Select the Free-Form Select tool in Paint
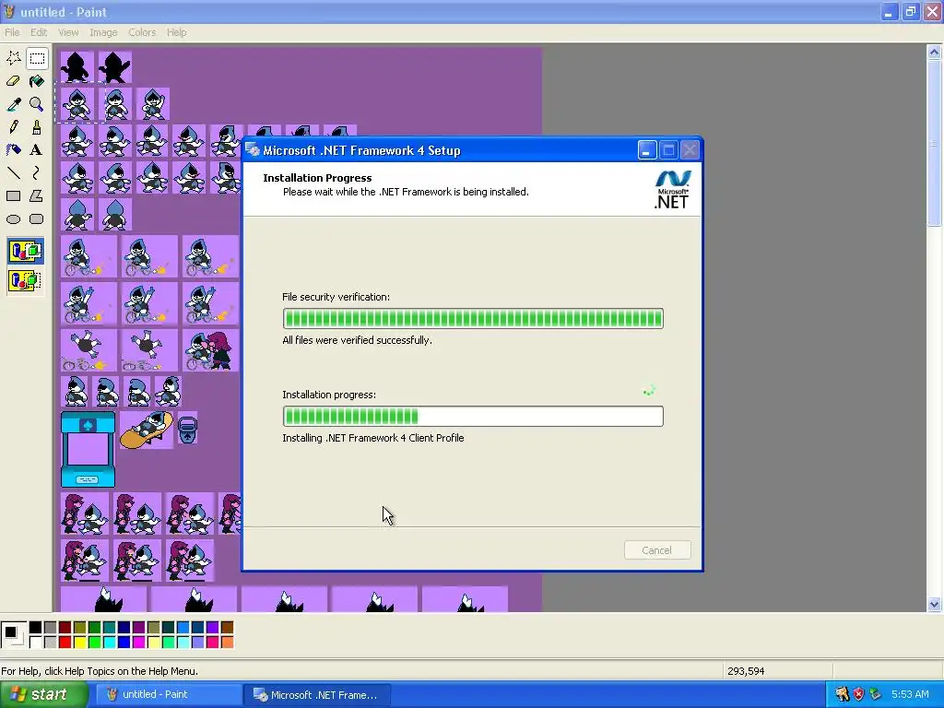The height and width of the screenshot is (708, 944). [x=13, y=58]
